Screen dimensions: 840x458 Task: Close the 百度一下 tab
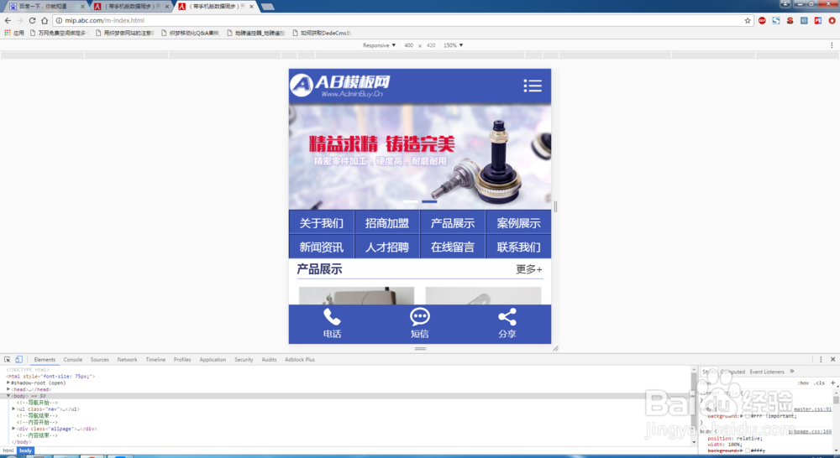[x=82, y=7]
